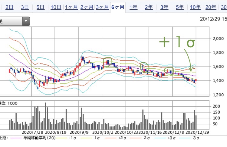Click the -2σ legend entry

[x=146, y=138]
